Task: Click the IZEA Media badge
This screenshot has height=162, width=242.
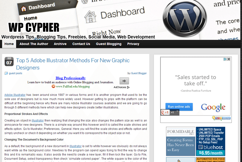Action: (221, 118)
